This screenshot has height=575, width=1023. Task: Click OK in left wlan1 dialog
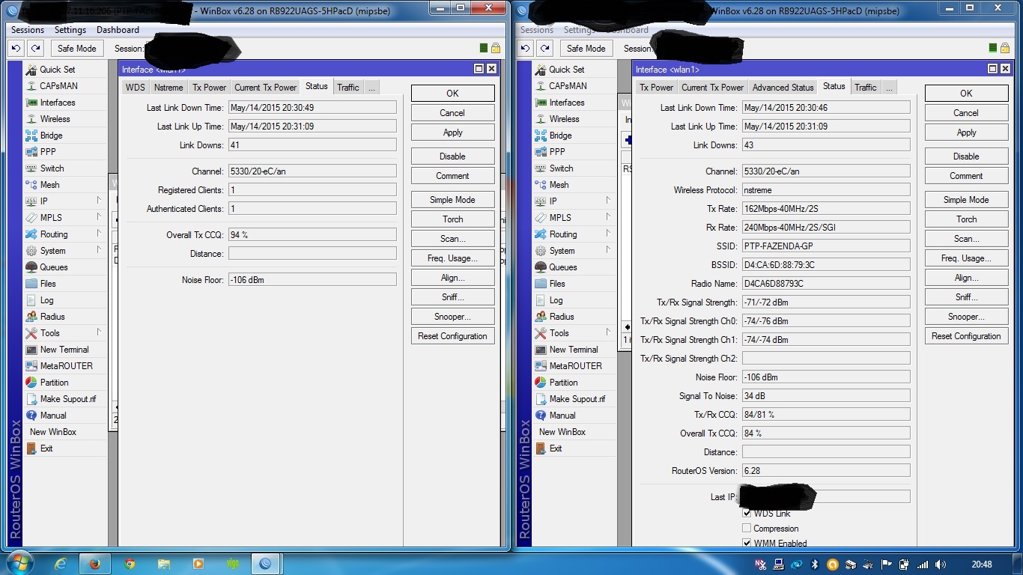(452, 94)
